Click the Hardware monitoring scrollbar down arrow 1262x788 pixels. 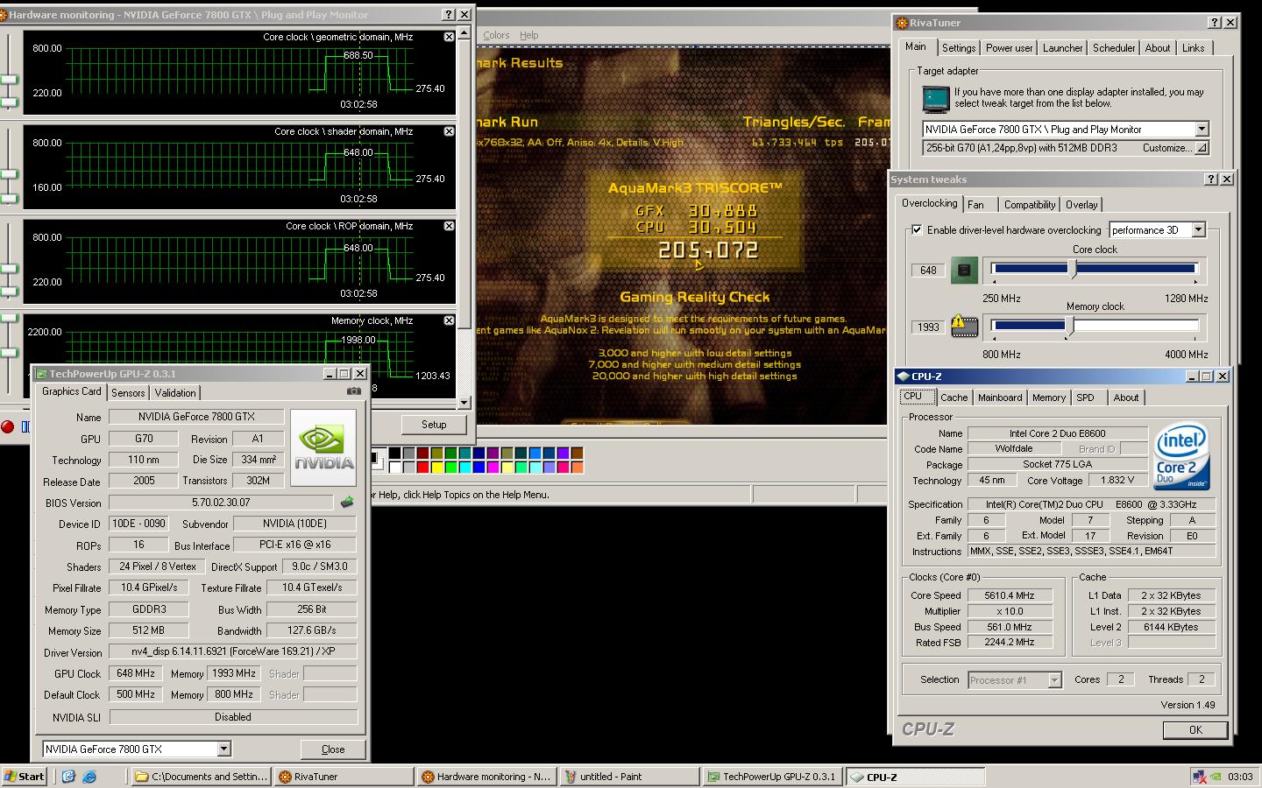[464, 403]
